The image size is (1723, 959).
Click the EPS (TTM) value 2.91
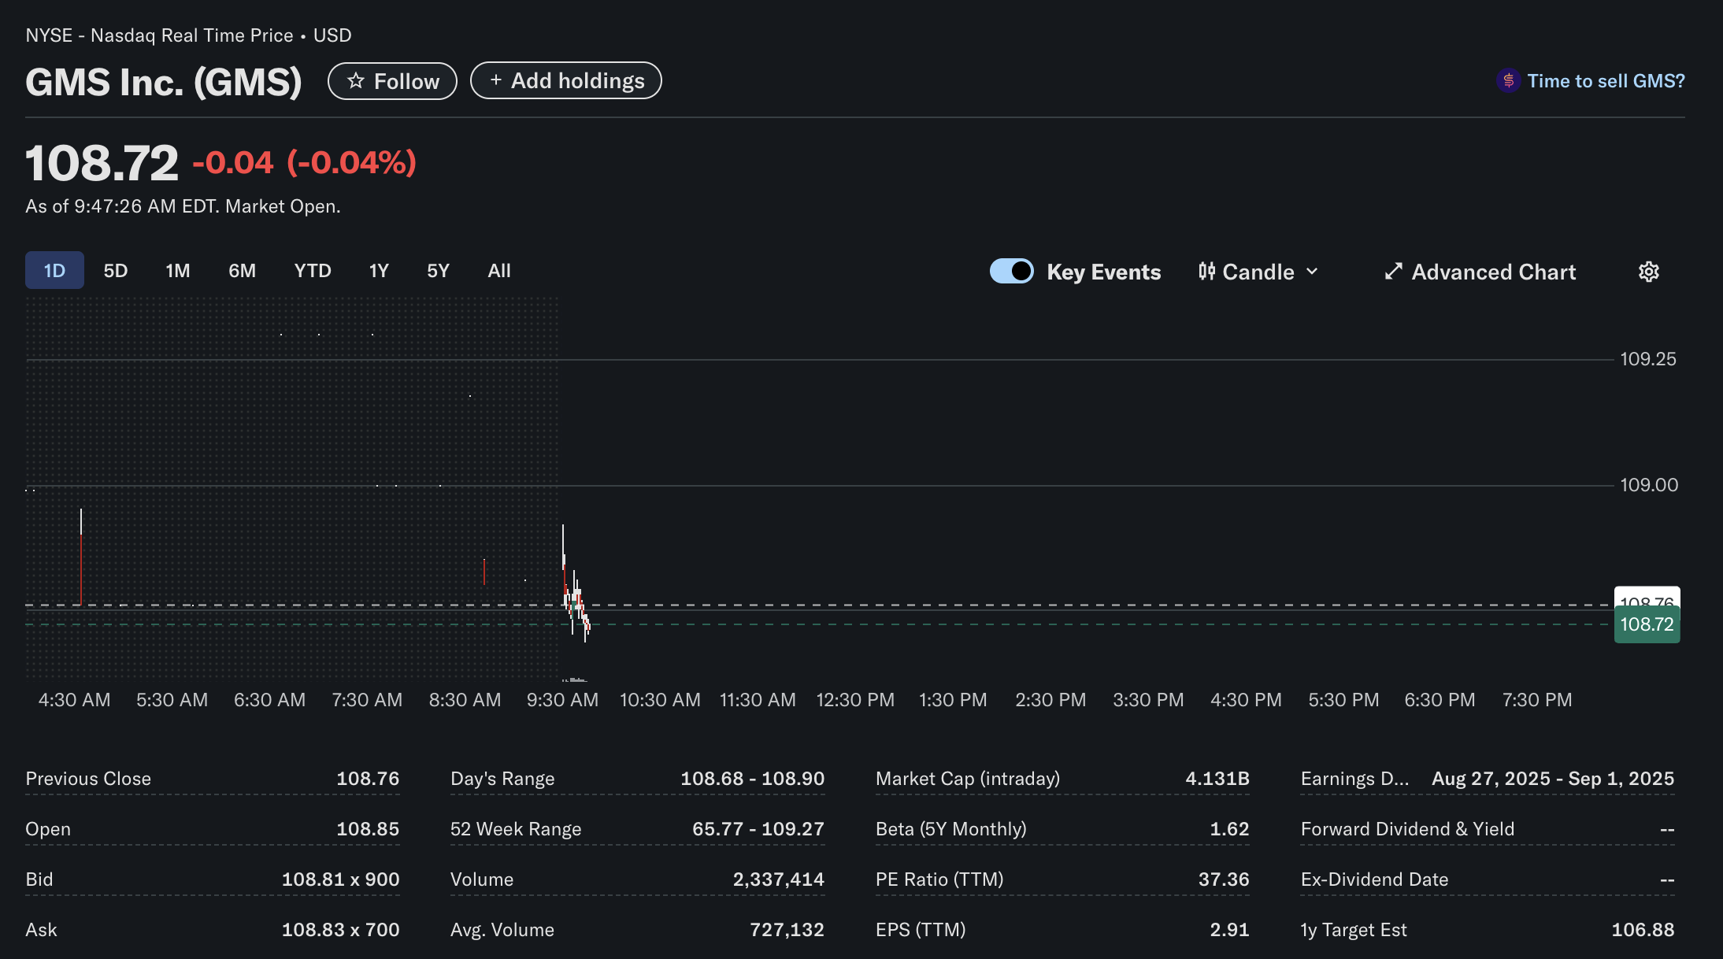pyautogui.click(x=1229, y=930)
